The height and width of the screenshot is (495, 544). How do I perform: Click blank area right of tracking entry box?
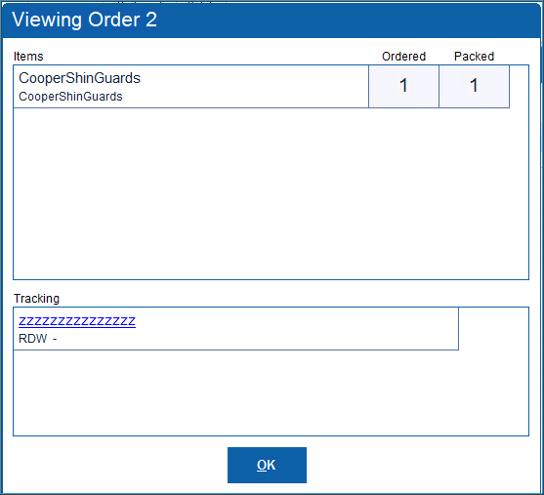point(493,328)
